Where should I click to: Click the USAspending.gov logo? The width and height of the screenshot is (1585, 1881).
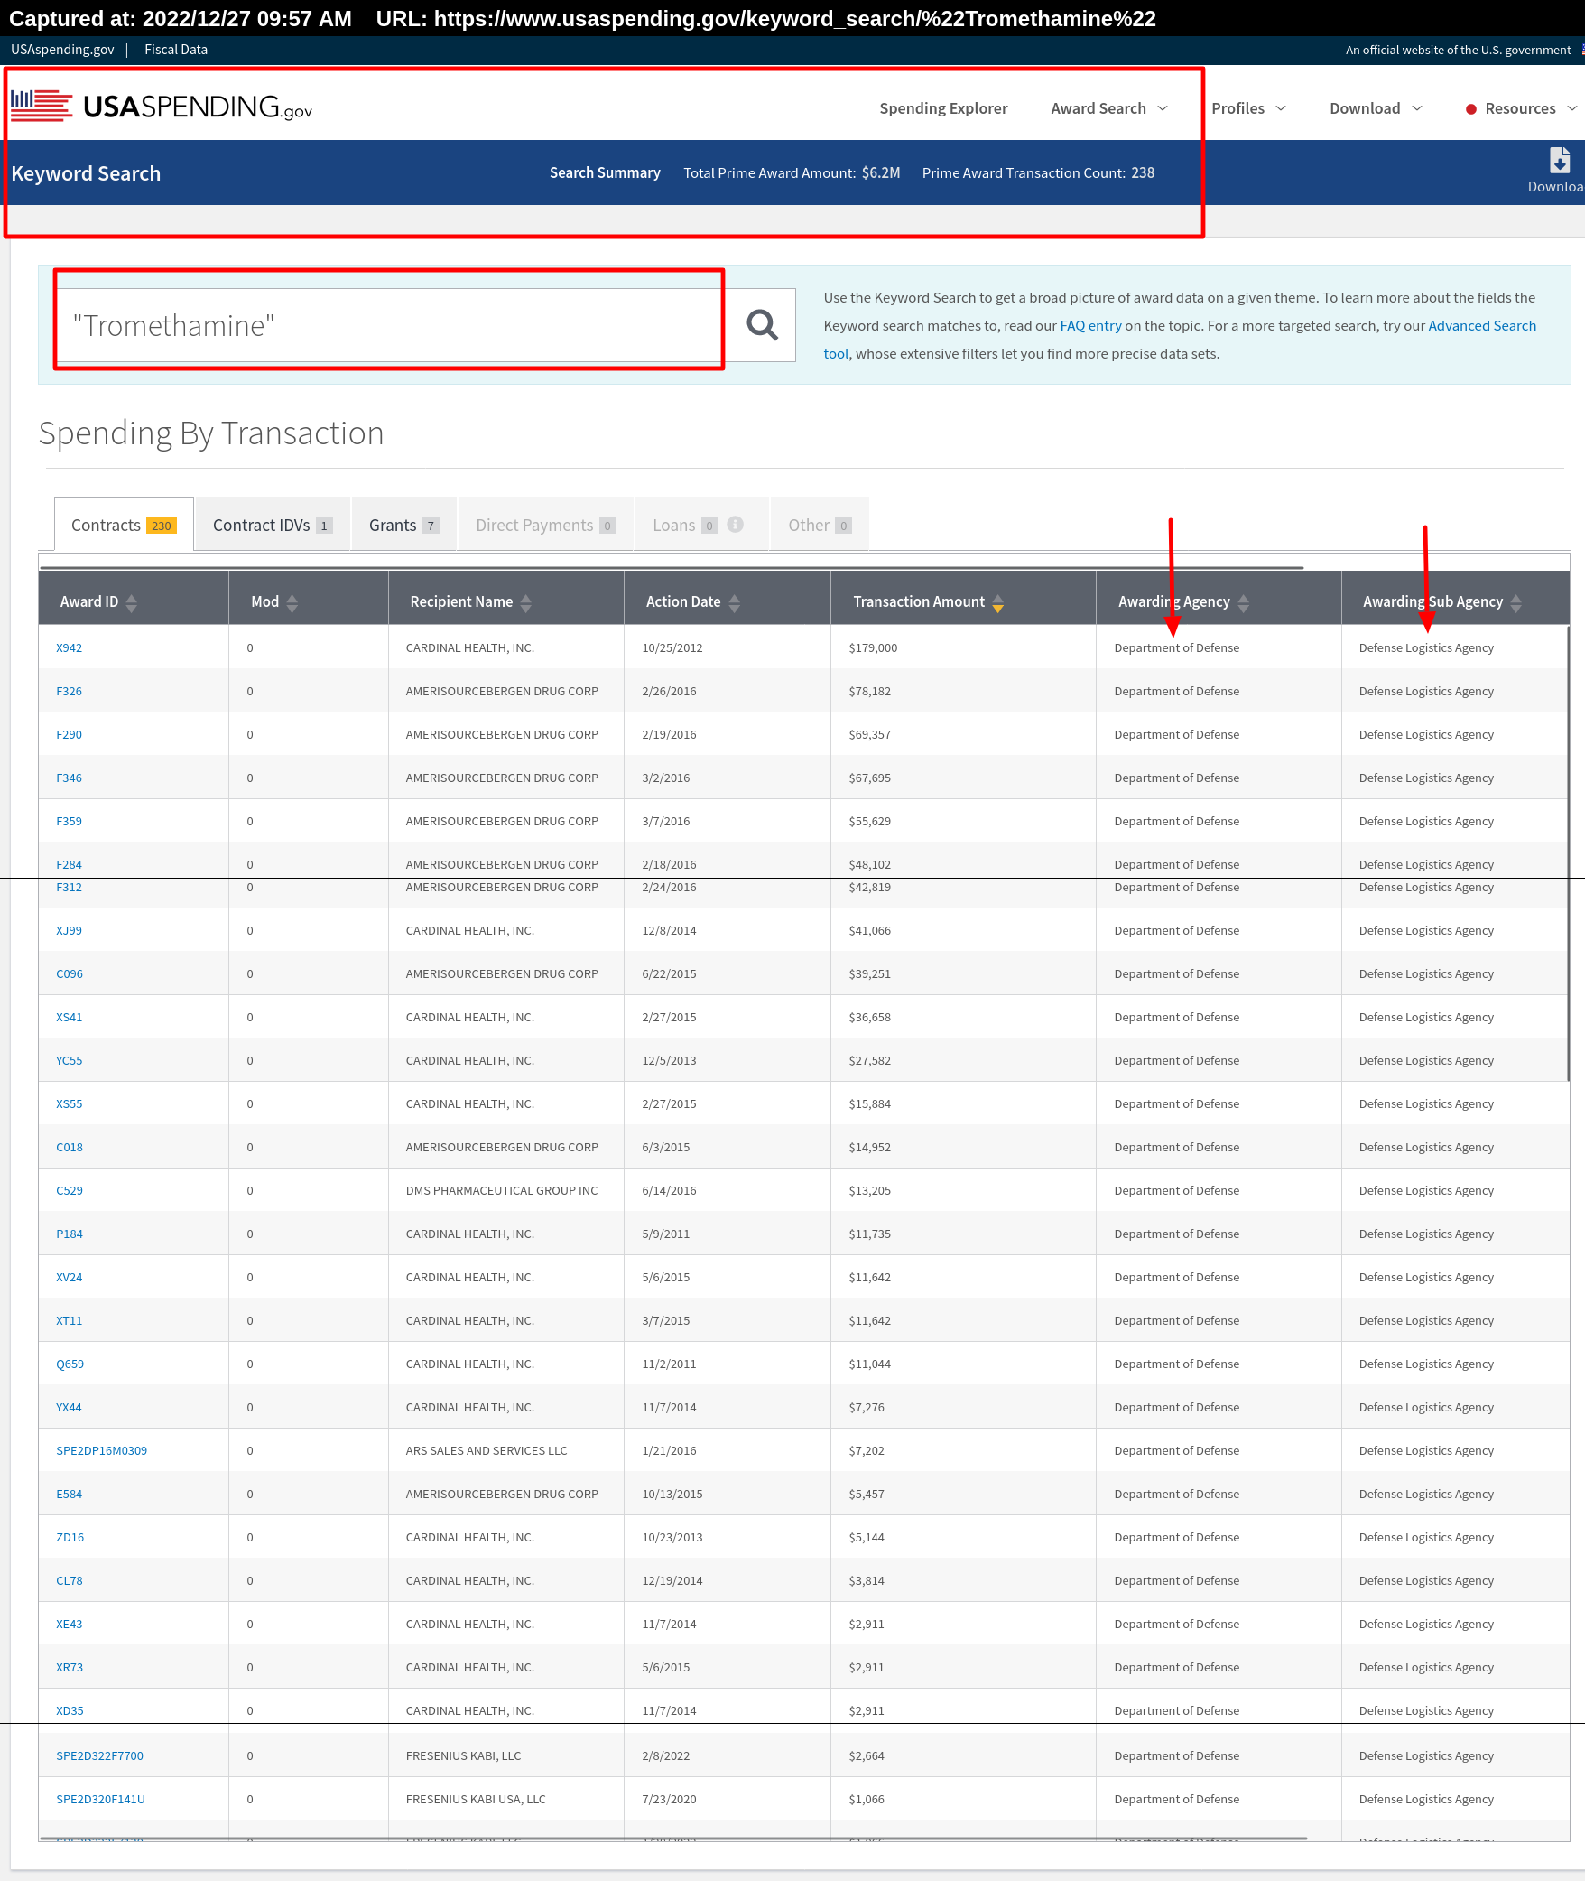(162, 107)
